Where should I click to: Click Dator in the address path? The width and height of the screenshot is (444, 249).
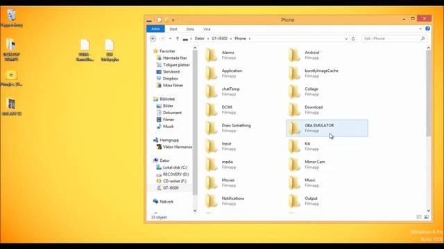[199, 39]
